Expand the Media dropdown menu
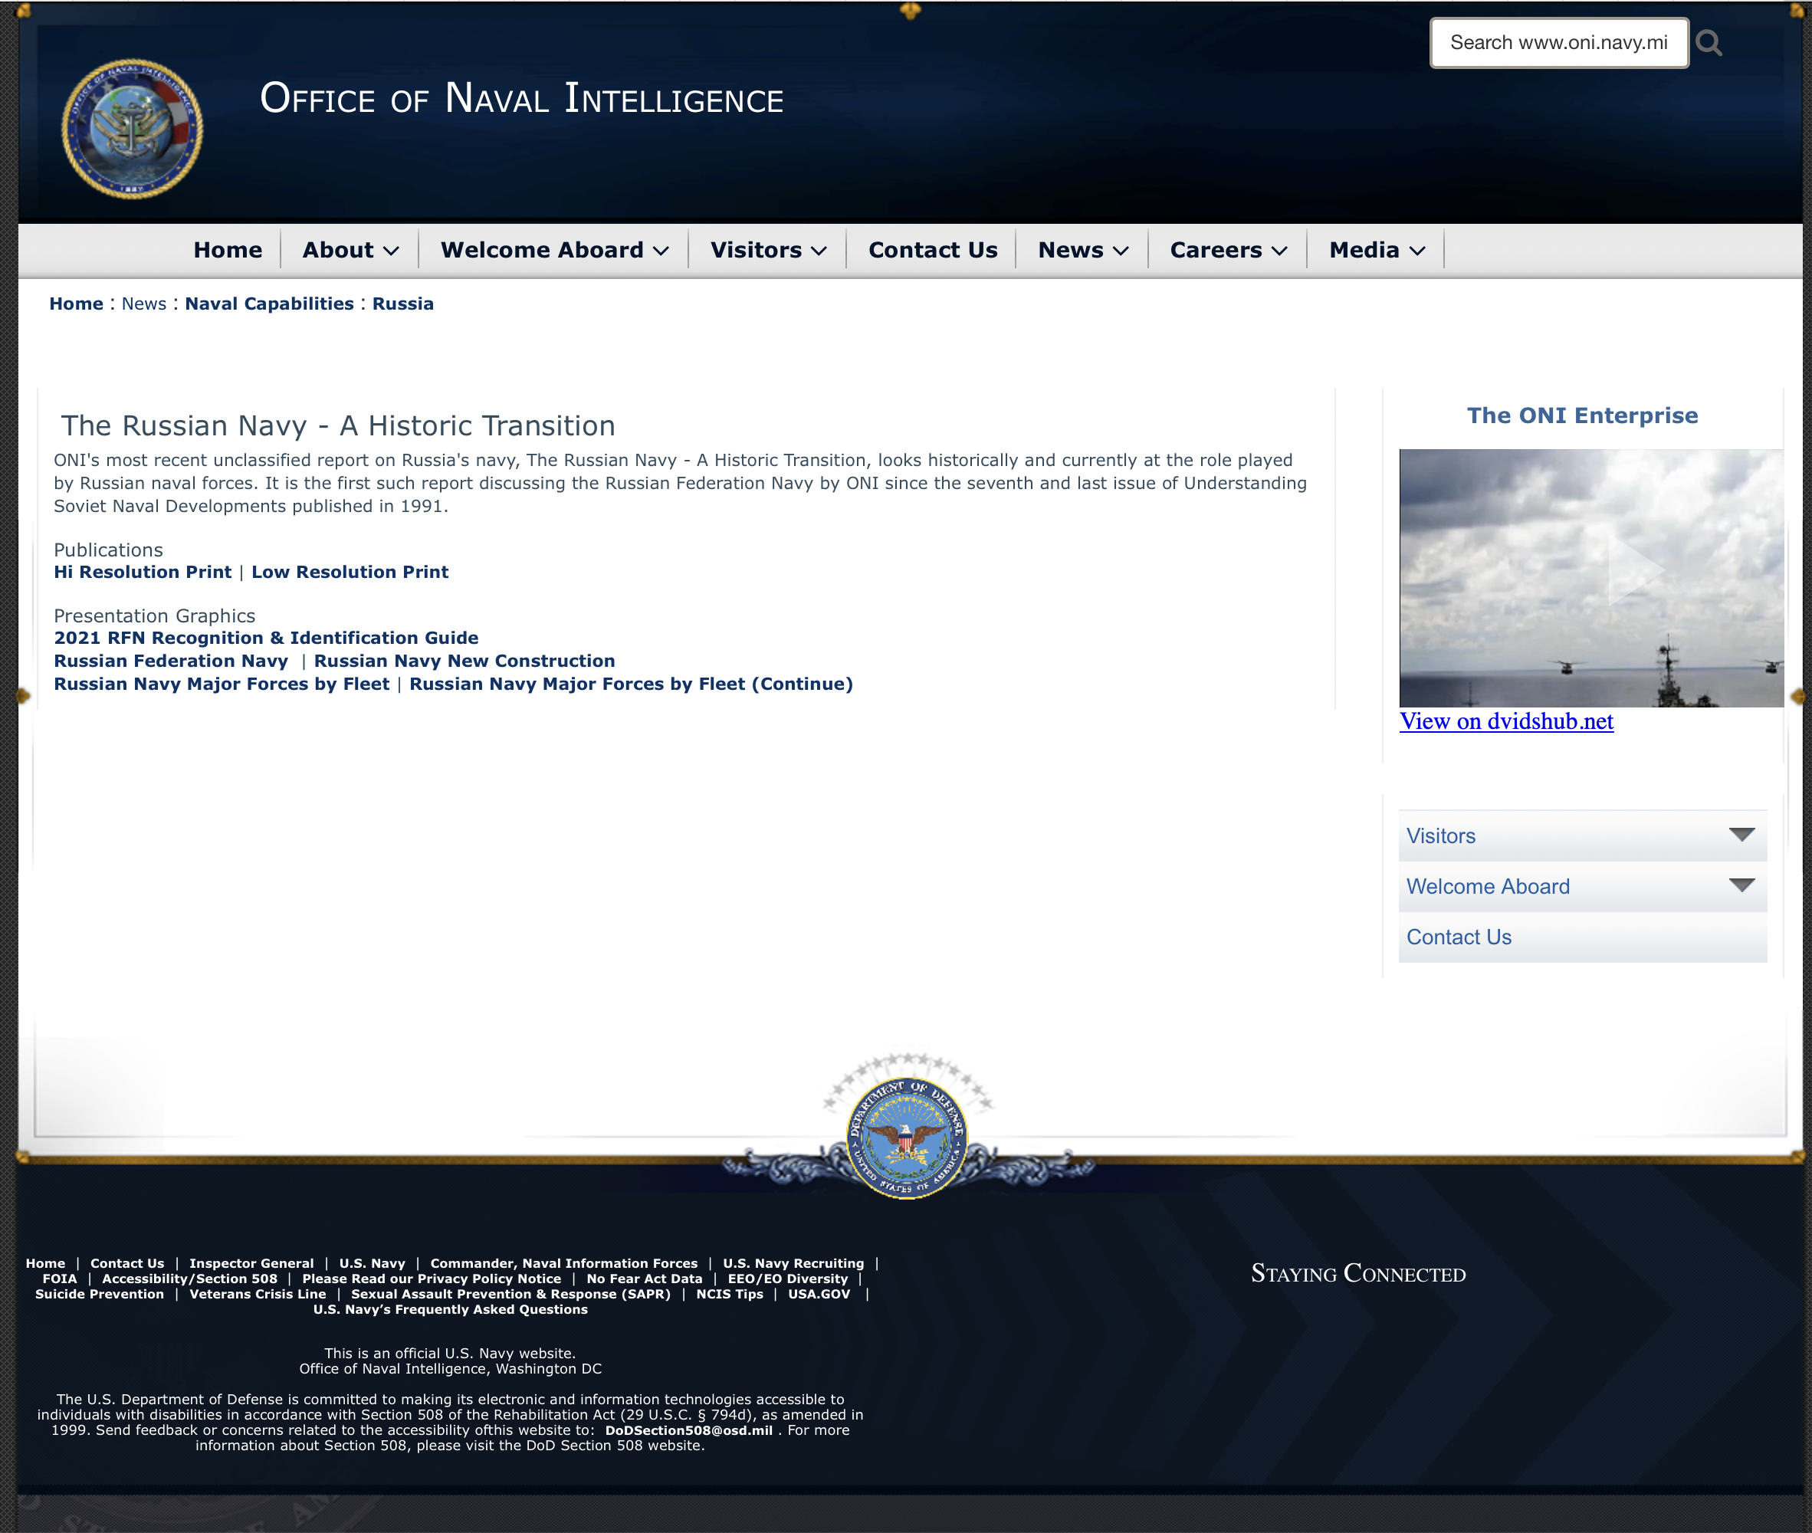 (1377, 251)
